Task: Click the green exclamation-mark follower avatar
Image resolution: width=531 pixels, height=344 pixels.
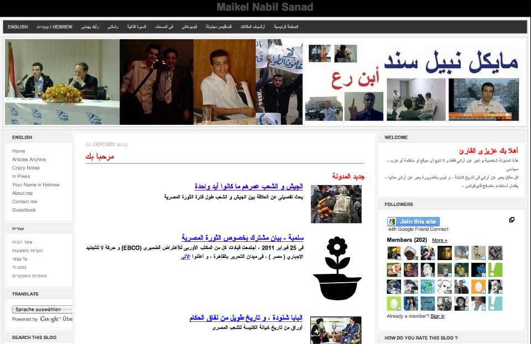Action: [495, 270]
